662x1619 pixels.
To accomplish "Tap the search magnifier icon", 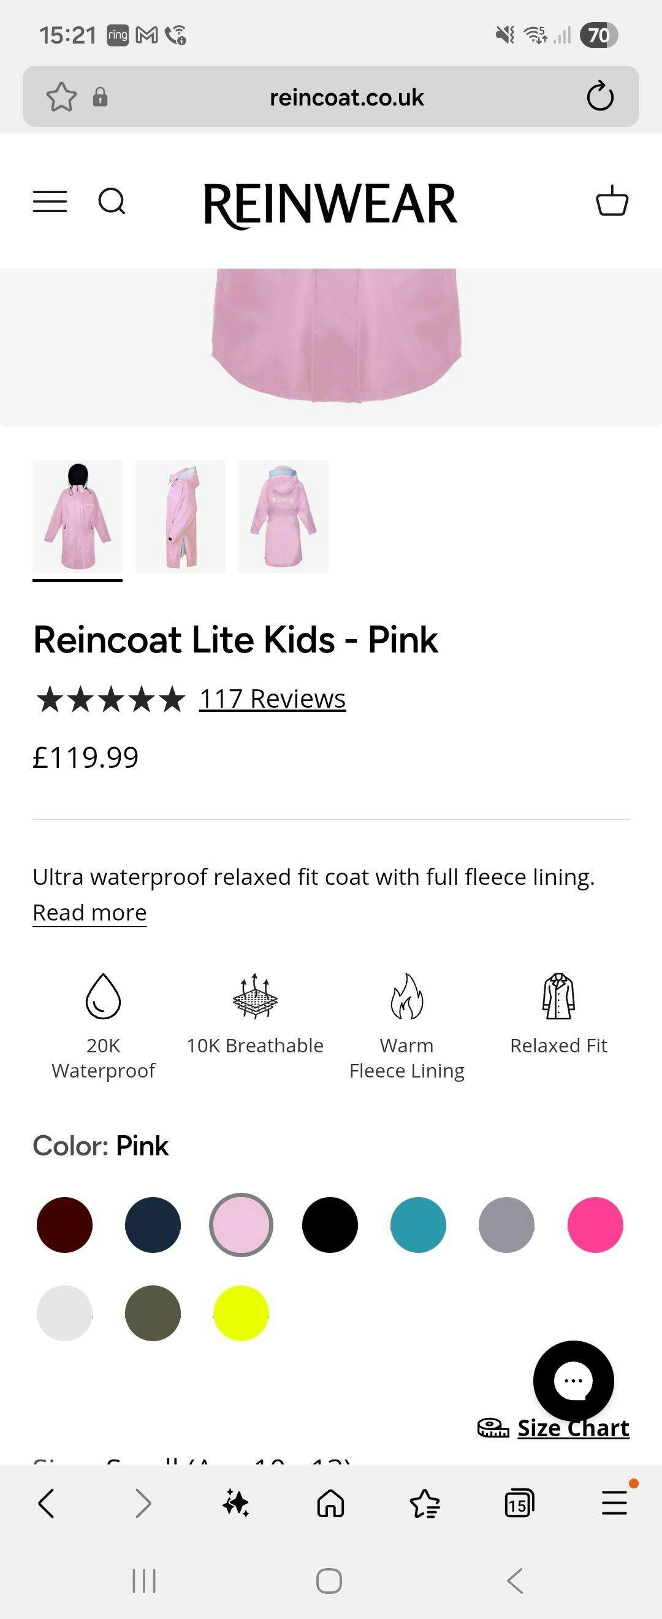I will (112, 202).
